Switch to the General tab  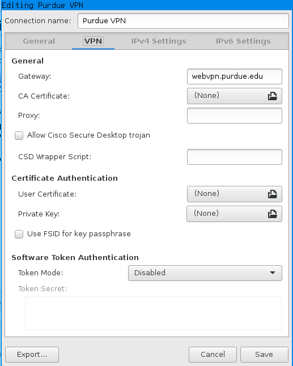[39, 41]
